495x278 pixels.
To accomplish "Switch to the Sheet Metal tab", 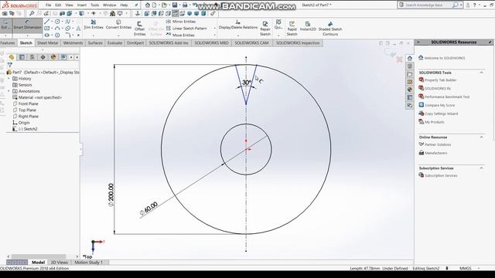I will [47, 43].
